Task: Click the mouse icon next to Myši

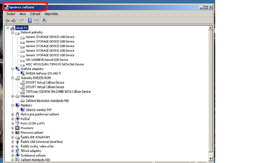Action: coord(17,114)
